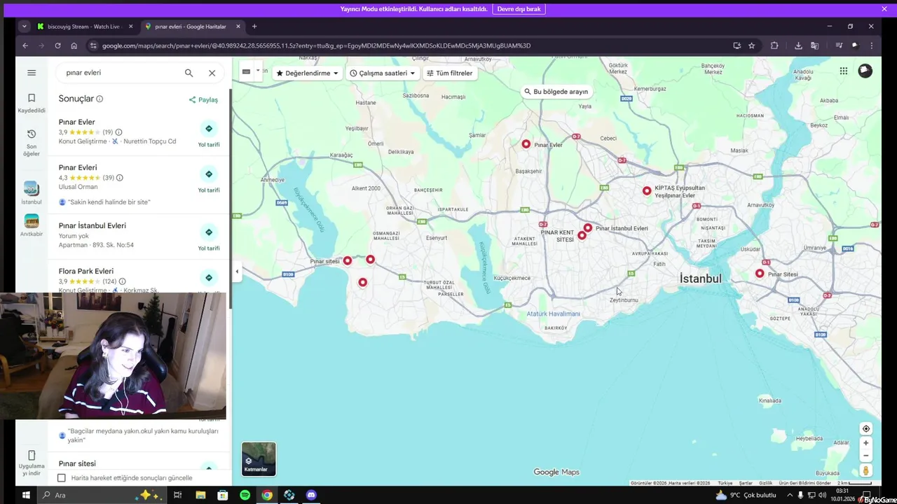Viewport: 897px width, 504px height.
Task: Open the Anıtkabir recent shortcut
Action: tap(31, 225)
